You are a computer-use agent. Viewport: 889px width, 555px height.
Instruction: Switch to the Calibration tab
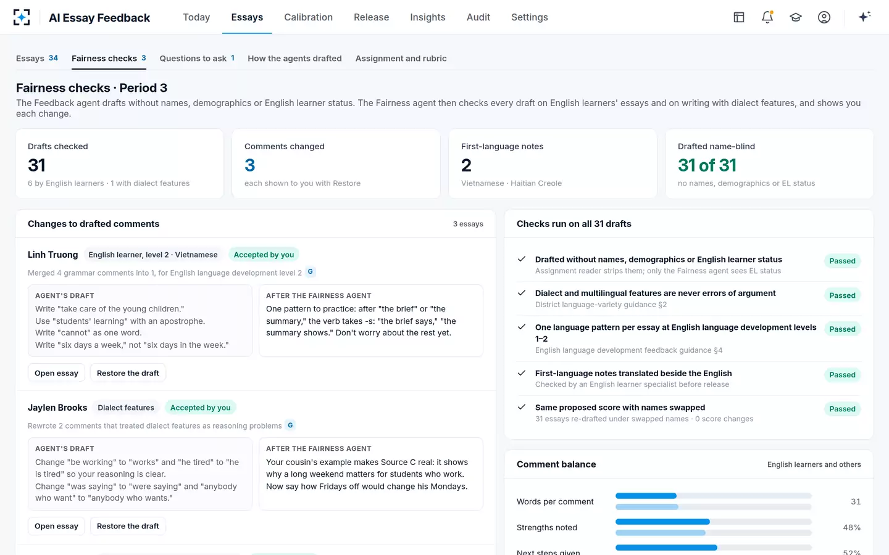pos(308,17)
